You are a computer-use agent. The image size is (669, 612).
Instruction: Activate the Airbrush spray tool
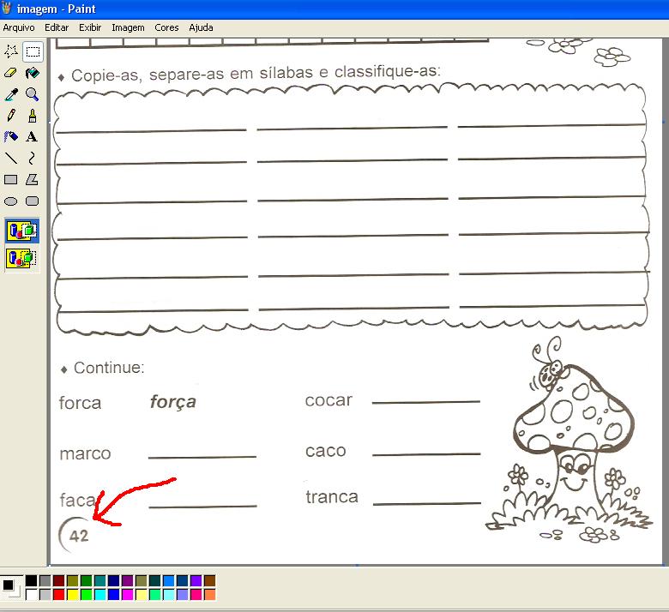pos(10,137)
